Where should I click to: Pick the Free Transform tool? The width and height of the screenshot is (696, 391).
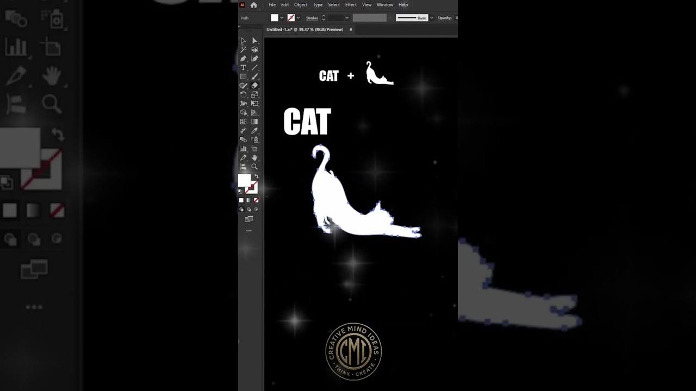click(x=254, y=103)
